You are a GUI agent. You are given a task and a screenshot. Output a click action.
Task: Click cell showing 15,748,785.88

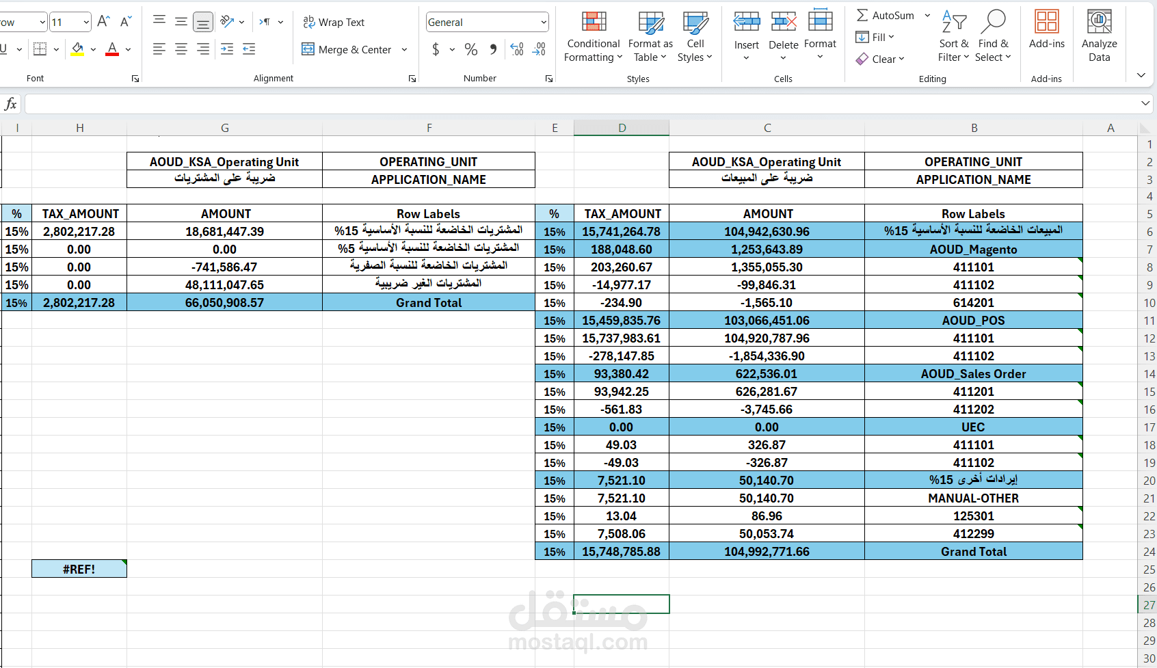[622, 552]
